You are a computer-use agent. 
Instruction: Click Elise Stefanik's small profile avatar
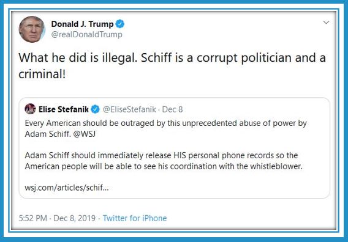(x=30, y=109)
